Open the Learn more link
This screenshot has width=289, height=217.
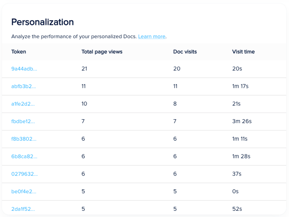pyautogui.click(x=152, y=37)
